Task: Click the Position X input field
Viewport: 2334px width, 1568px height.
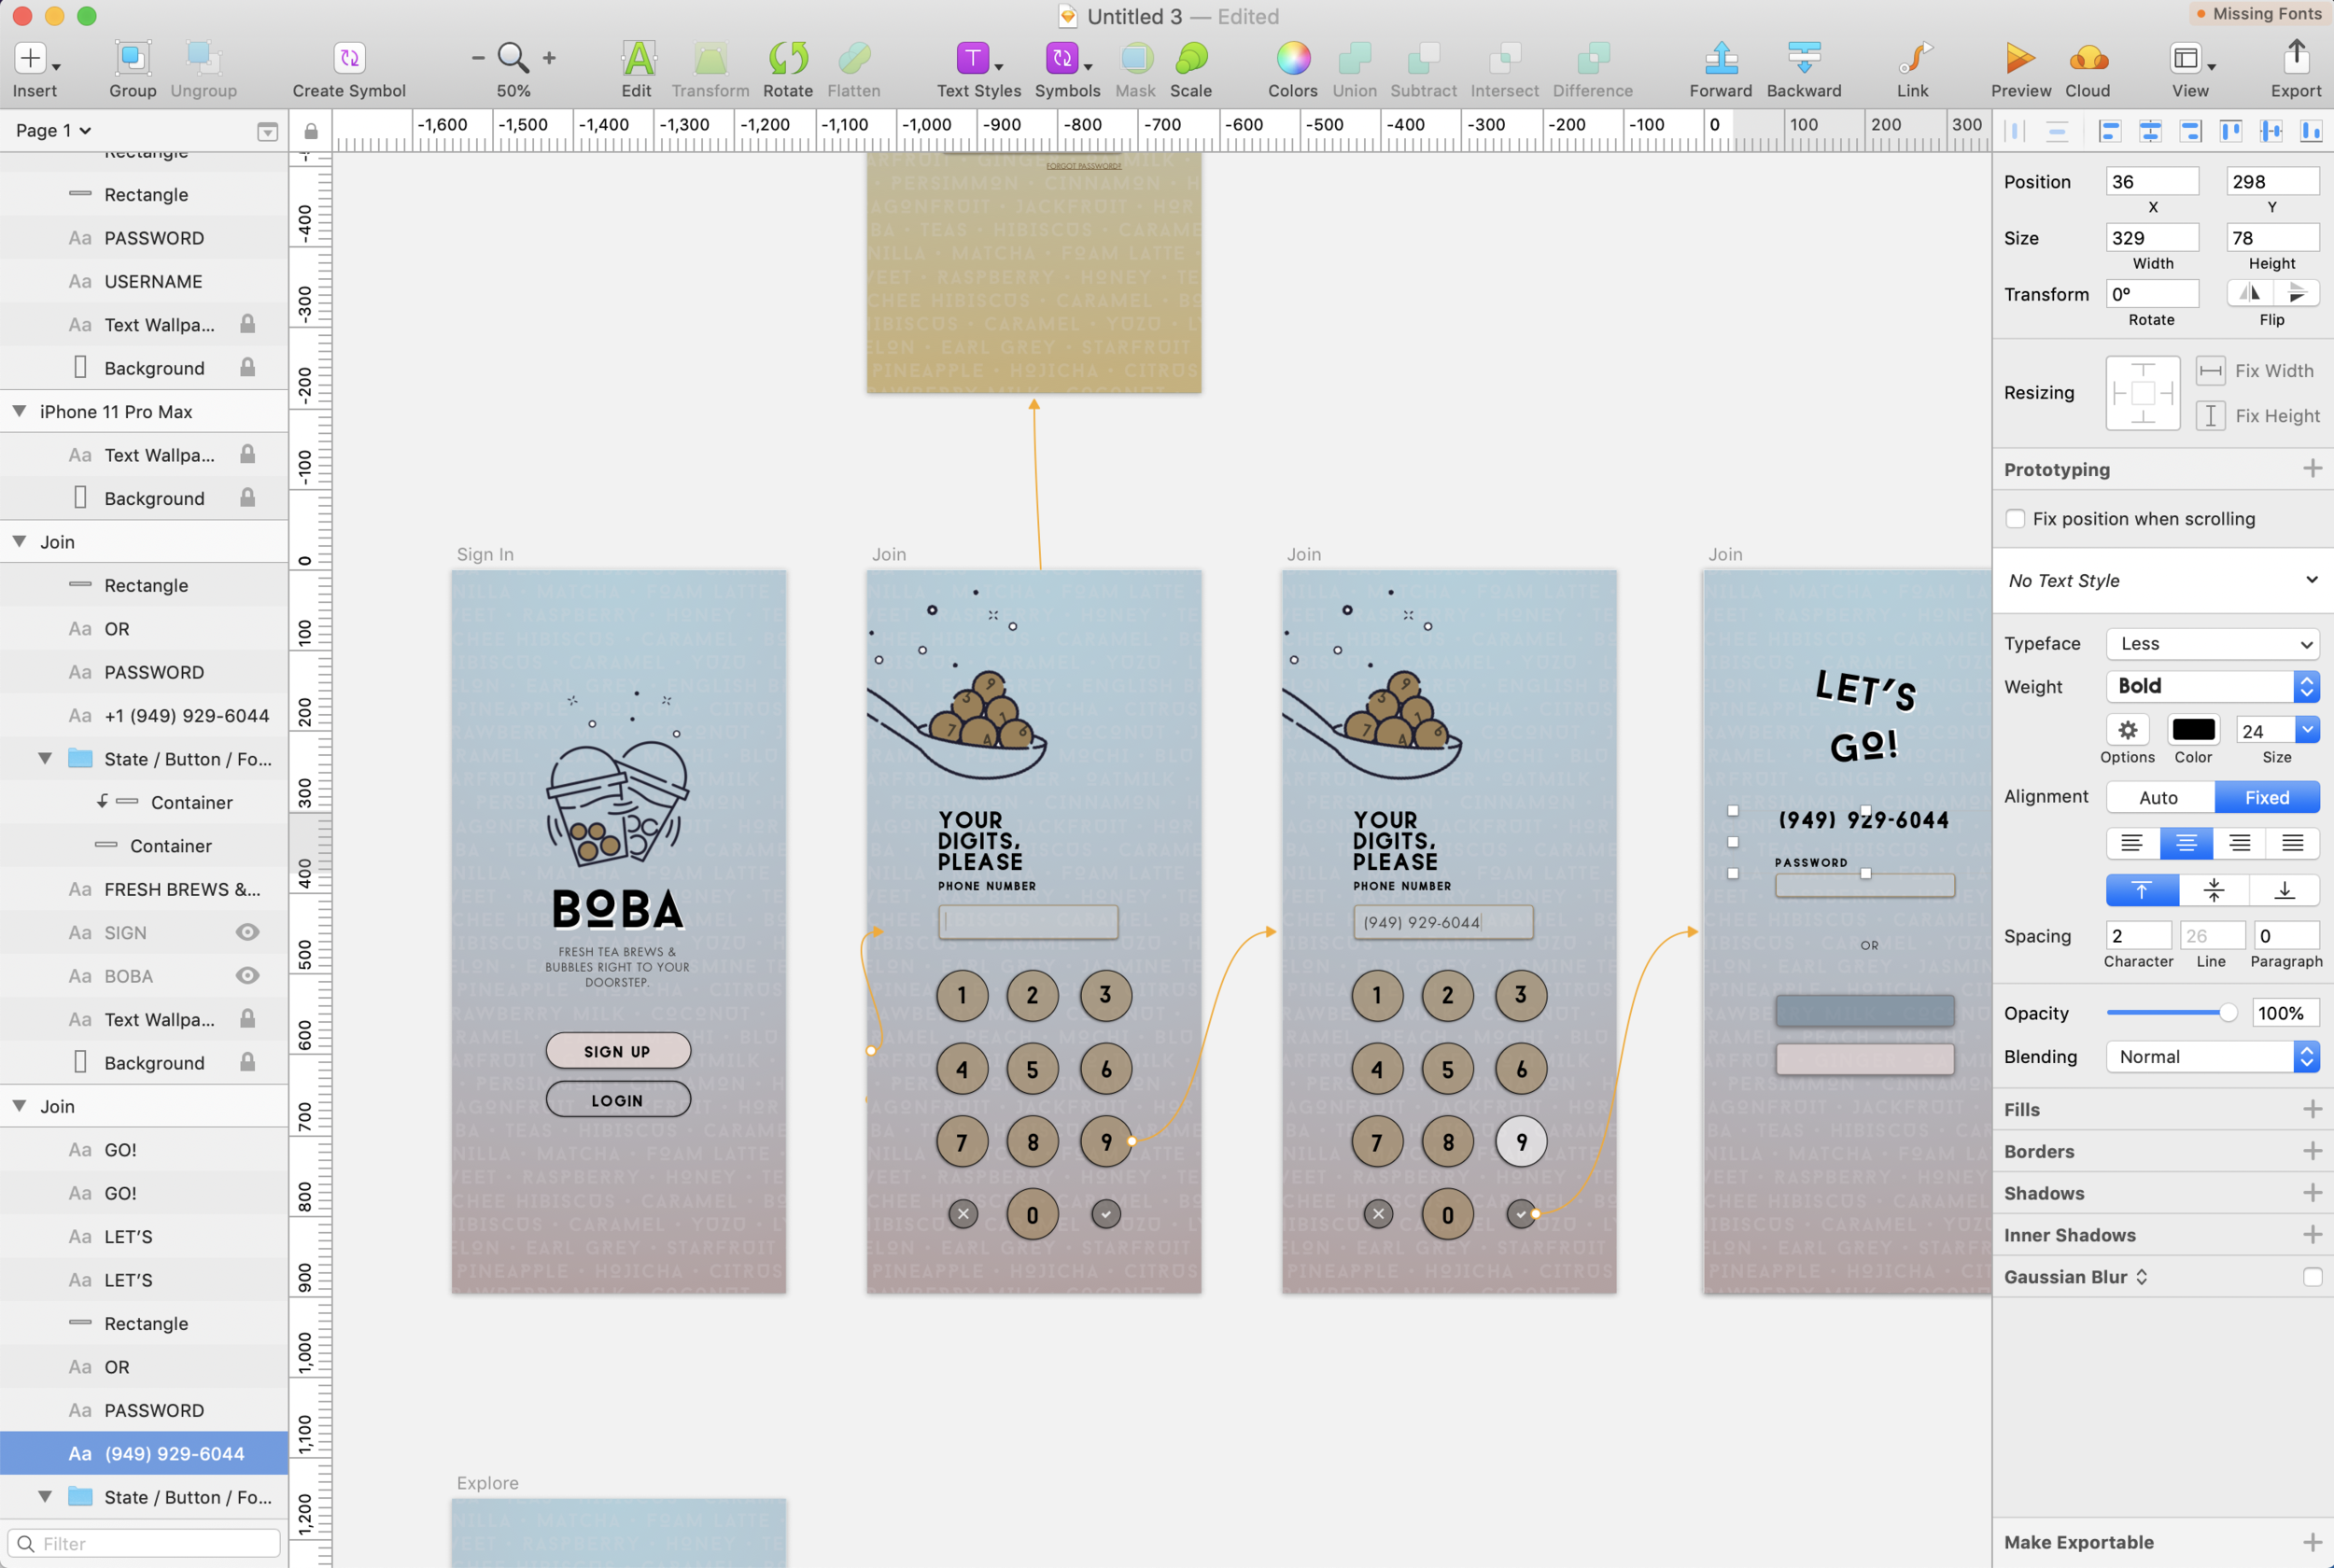Action: coord(2152,181)
